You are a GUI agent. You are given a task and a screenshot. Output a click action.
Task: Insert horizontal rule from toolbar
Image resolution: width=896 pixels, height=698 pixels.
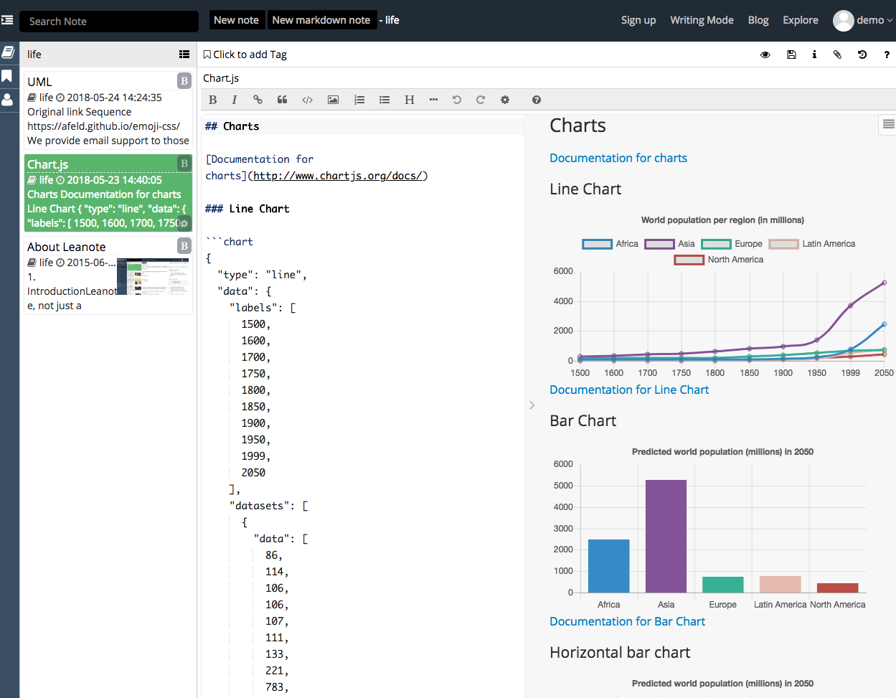point(433,100)
